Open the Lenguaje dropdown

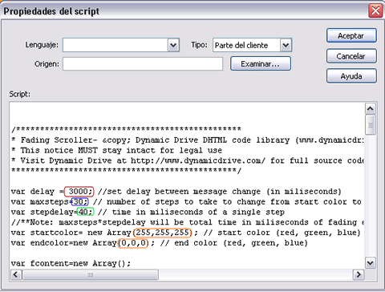(173, 45)
